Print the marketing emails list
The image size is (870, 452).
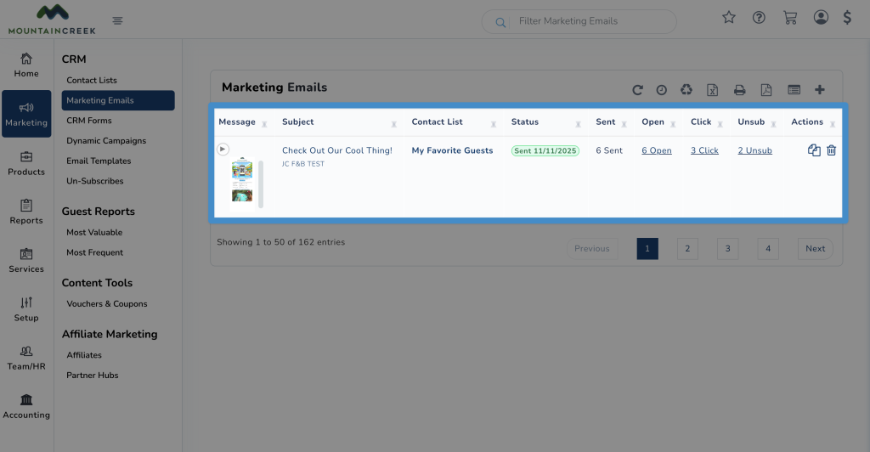739,90
